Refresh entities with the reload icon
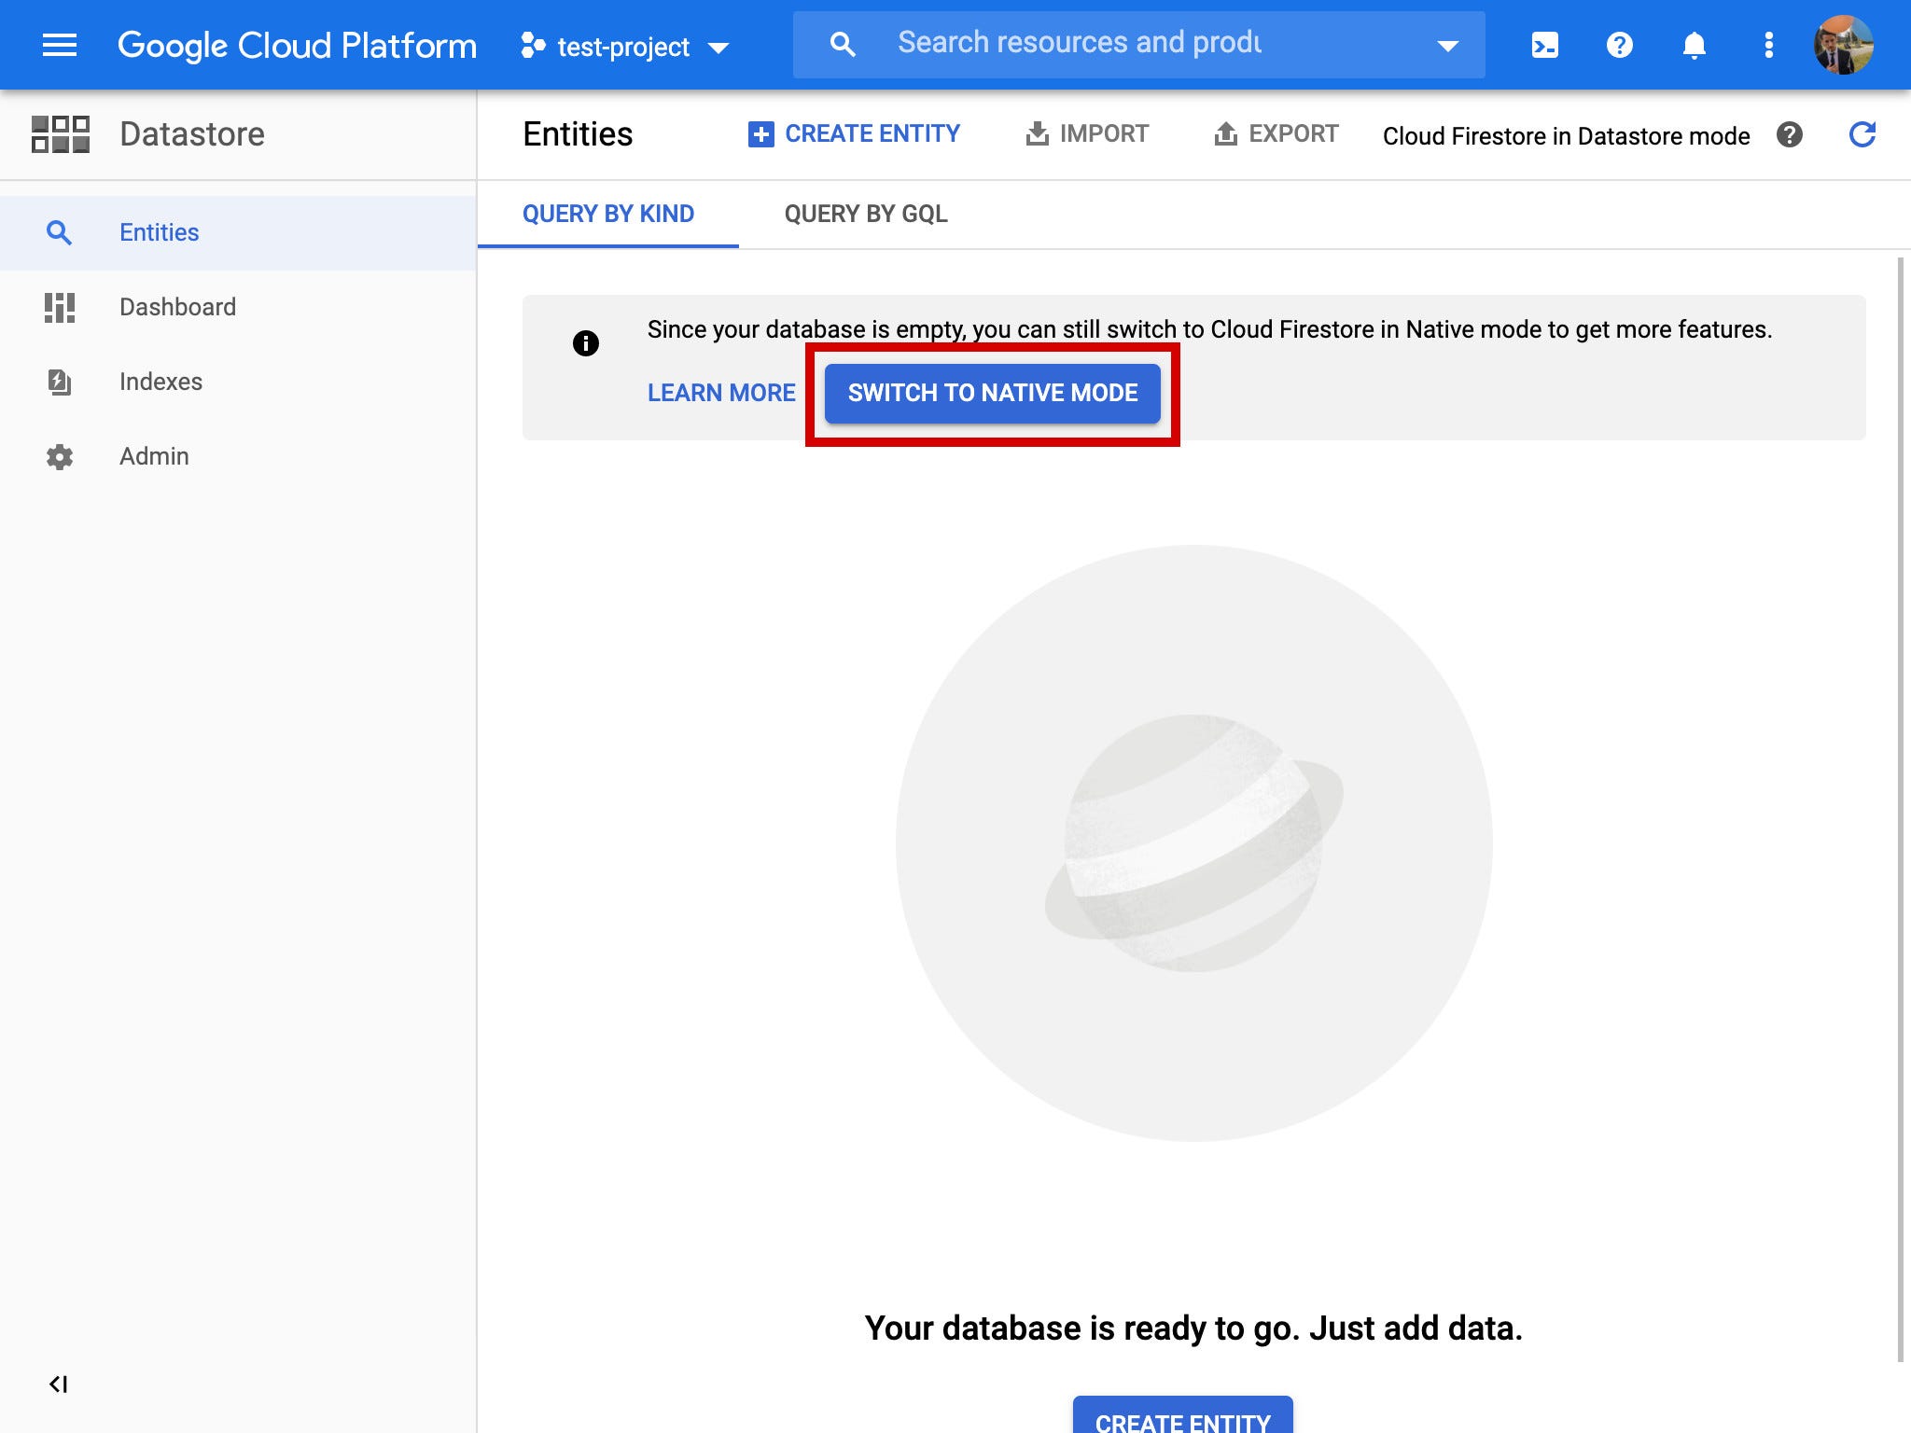Screen dimensions: 1911x1433 pos(1863,135)
